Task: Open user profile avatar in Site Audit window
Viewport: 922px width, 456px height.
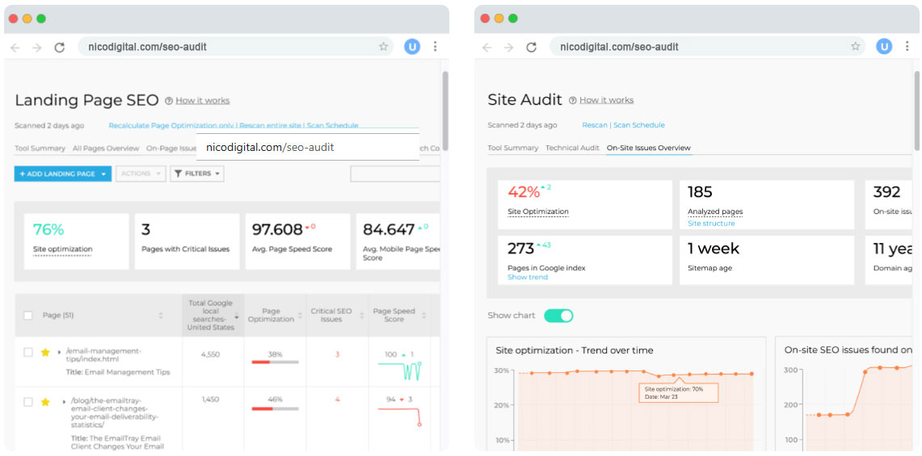Action: point(884,47)
